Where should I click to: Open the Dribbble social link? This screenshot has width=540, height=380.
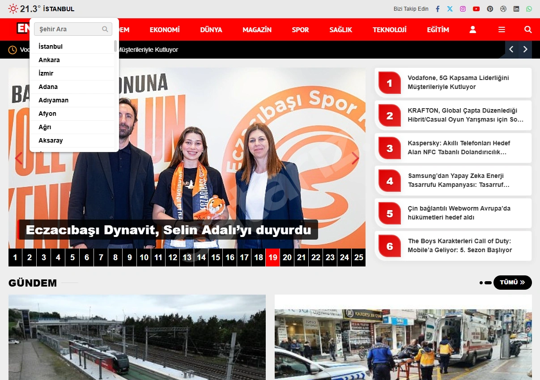click(x=503, y=9)
